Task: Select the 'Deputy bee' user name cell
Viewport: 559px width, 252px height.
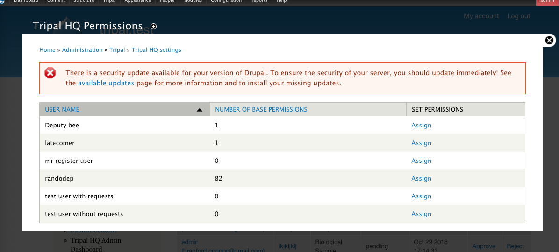Action: click(x=125, y=125)
